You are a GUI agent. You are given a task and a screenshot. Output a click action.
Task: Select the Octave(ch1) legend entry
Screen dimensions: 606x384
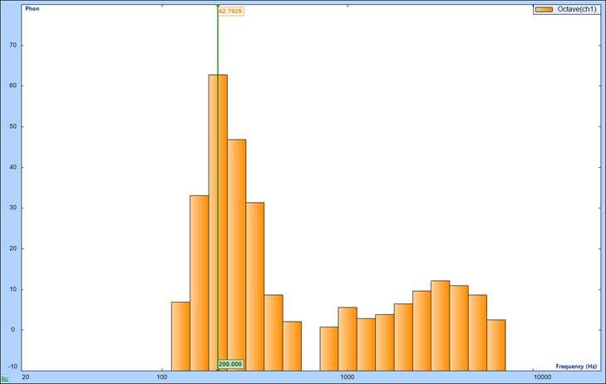coord(567,9)
